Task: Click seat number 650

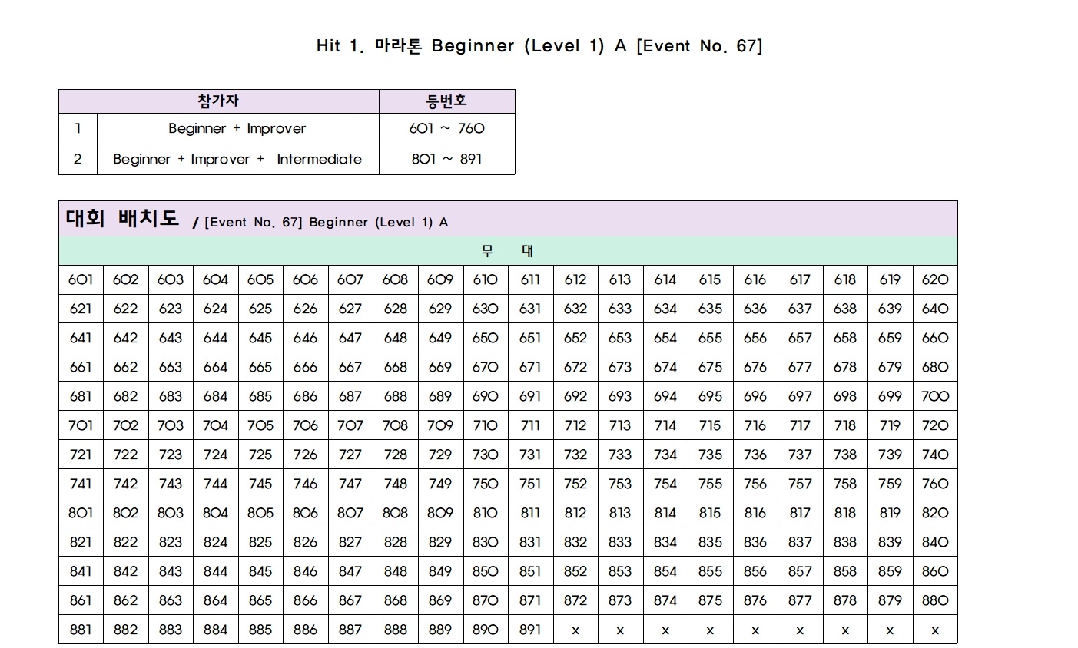Action: click(x=486, y=339)
